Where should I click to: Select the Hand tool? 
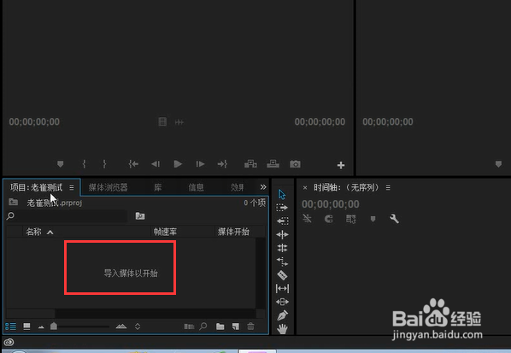282,329
